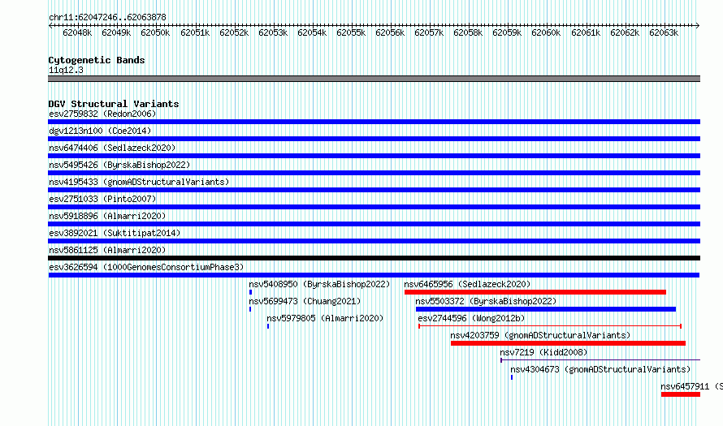Open nsv7219 (Kidd2008) variant label
Image resolution: width=723 pixels, height=426 pixels.
point(543,352)
